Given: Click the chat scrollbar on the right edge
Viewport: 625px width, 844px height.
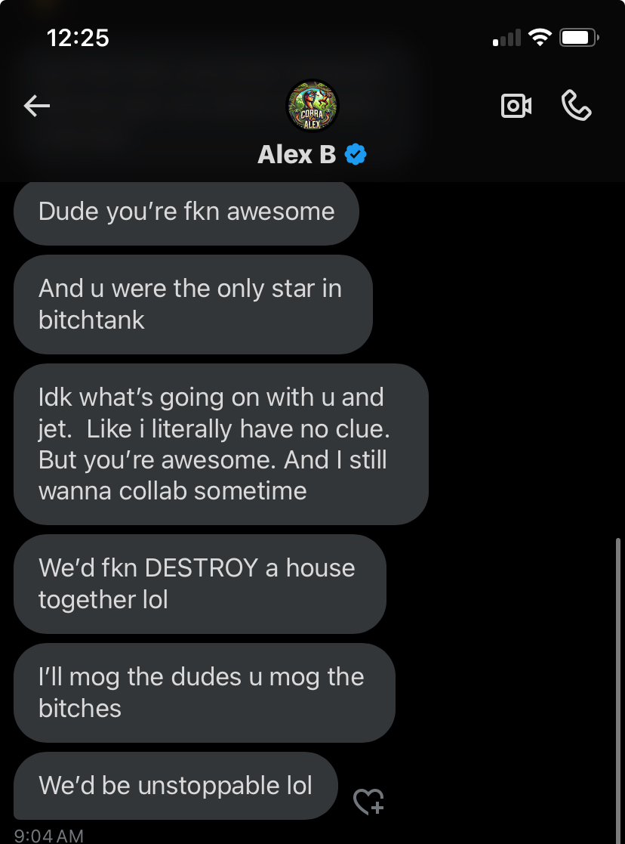Looking at the screenshot, I should [x=618, y=691].
